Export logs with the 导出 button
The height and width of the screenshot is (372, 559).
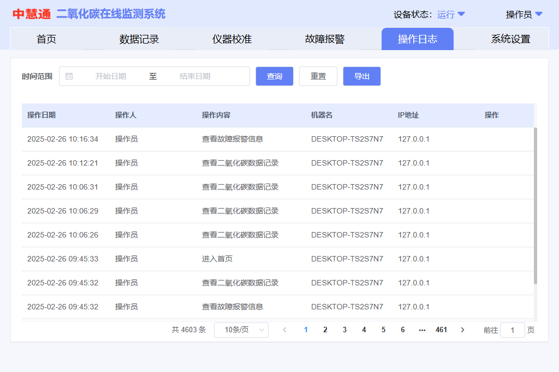click(361, 76)
